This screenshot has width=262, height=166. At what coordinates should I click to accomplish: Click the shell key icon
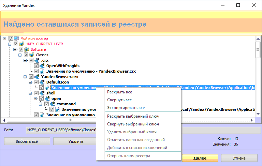coord(42,93)
